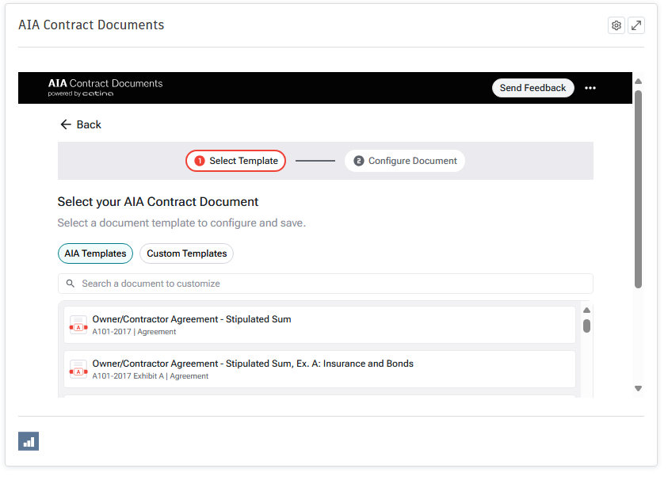Click the back arrow icon
668x480 pixels.
[x=66, y=124]
